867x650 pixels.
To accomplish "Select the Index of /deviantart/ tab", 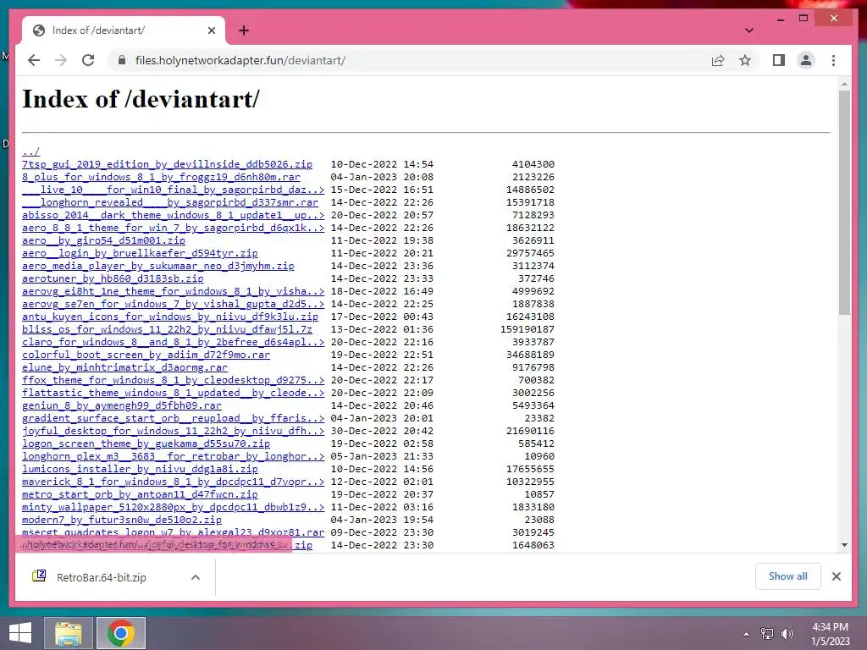I will pyautogui.click(x=123, y=30).
